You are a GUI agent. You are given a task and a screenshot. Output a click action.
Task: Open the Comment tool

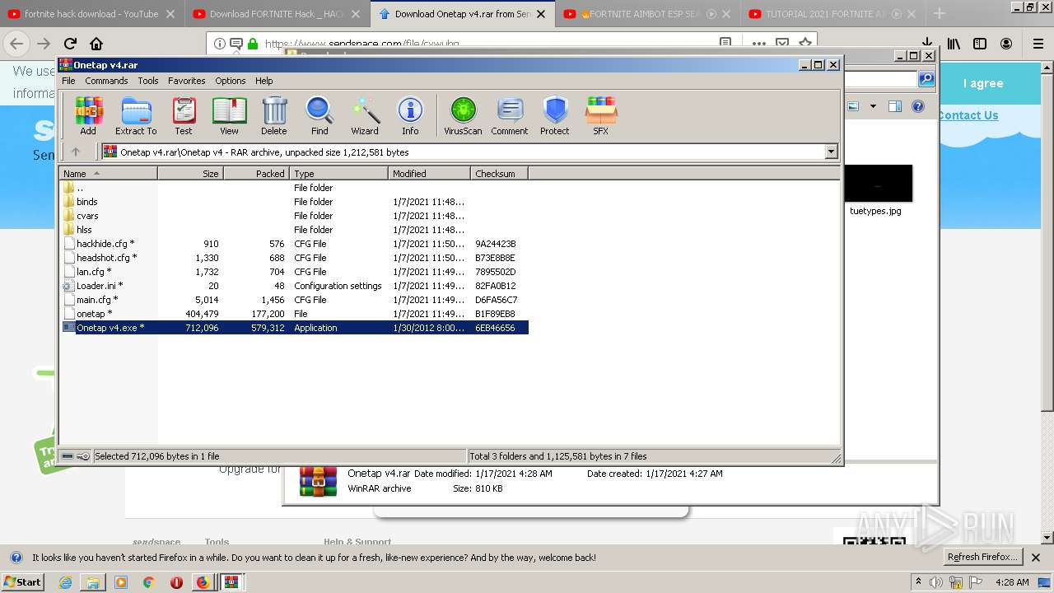pyautogui.click(x=510, y=115)
